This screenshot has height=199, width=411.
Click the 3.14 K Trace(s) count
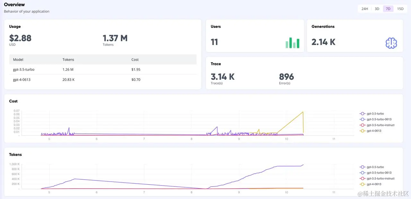[222, 77]
